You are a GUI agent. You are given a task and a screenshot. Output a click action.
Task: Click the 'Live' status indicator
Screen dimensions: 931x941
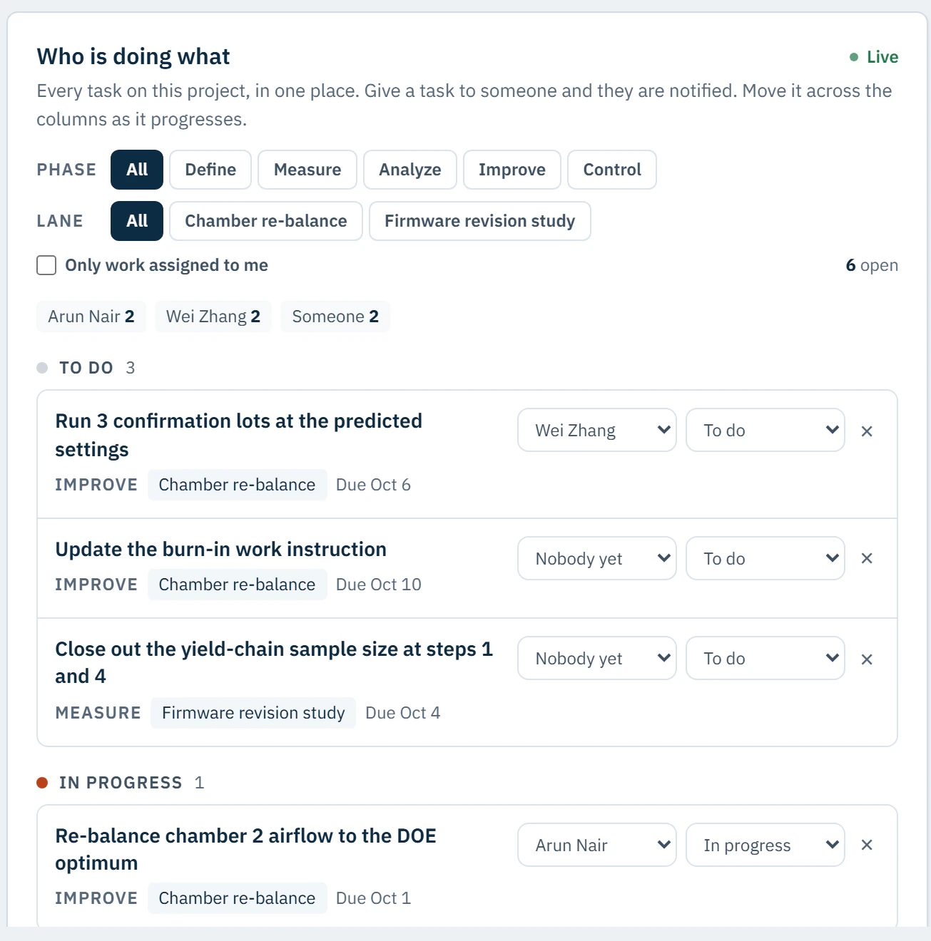[x=874, y=57]
